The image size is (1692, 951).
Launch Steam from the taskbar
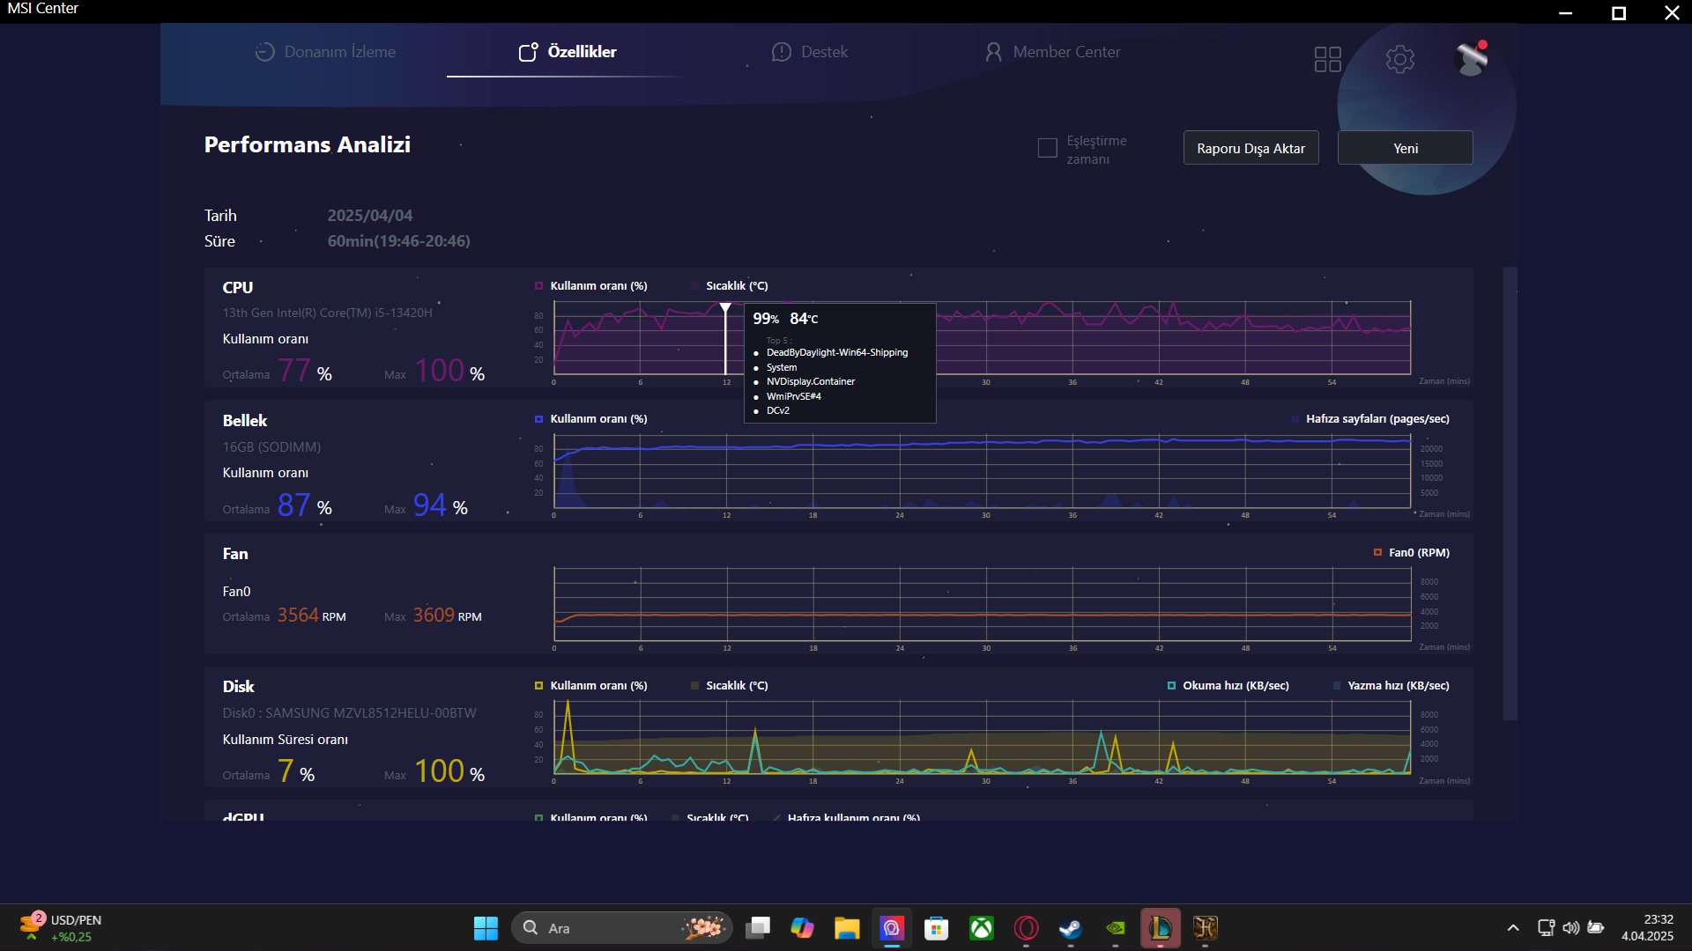point(1070,928)
